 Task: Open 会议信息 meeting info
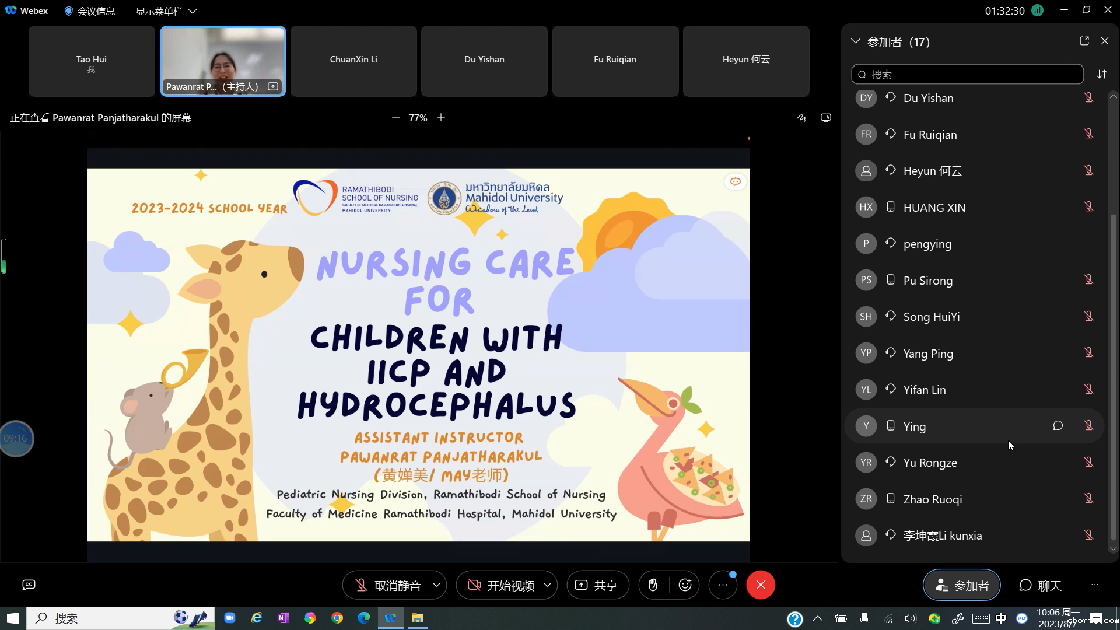coord(89,11)
